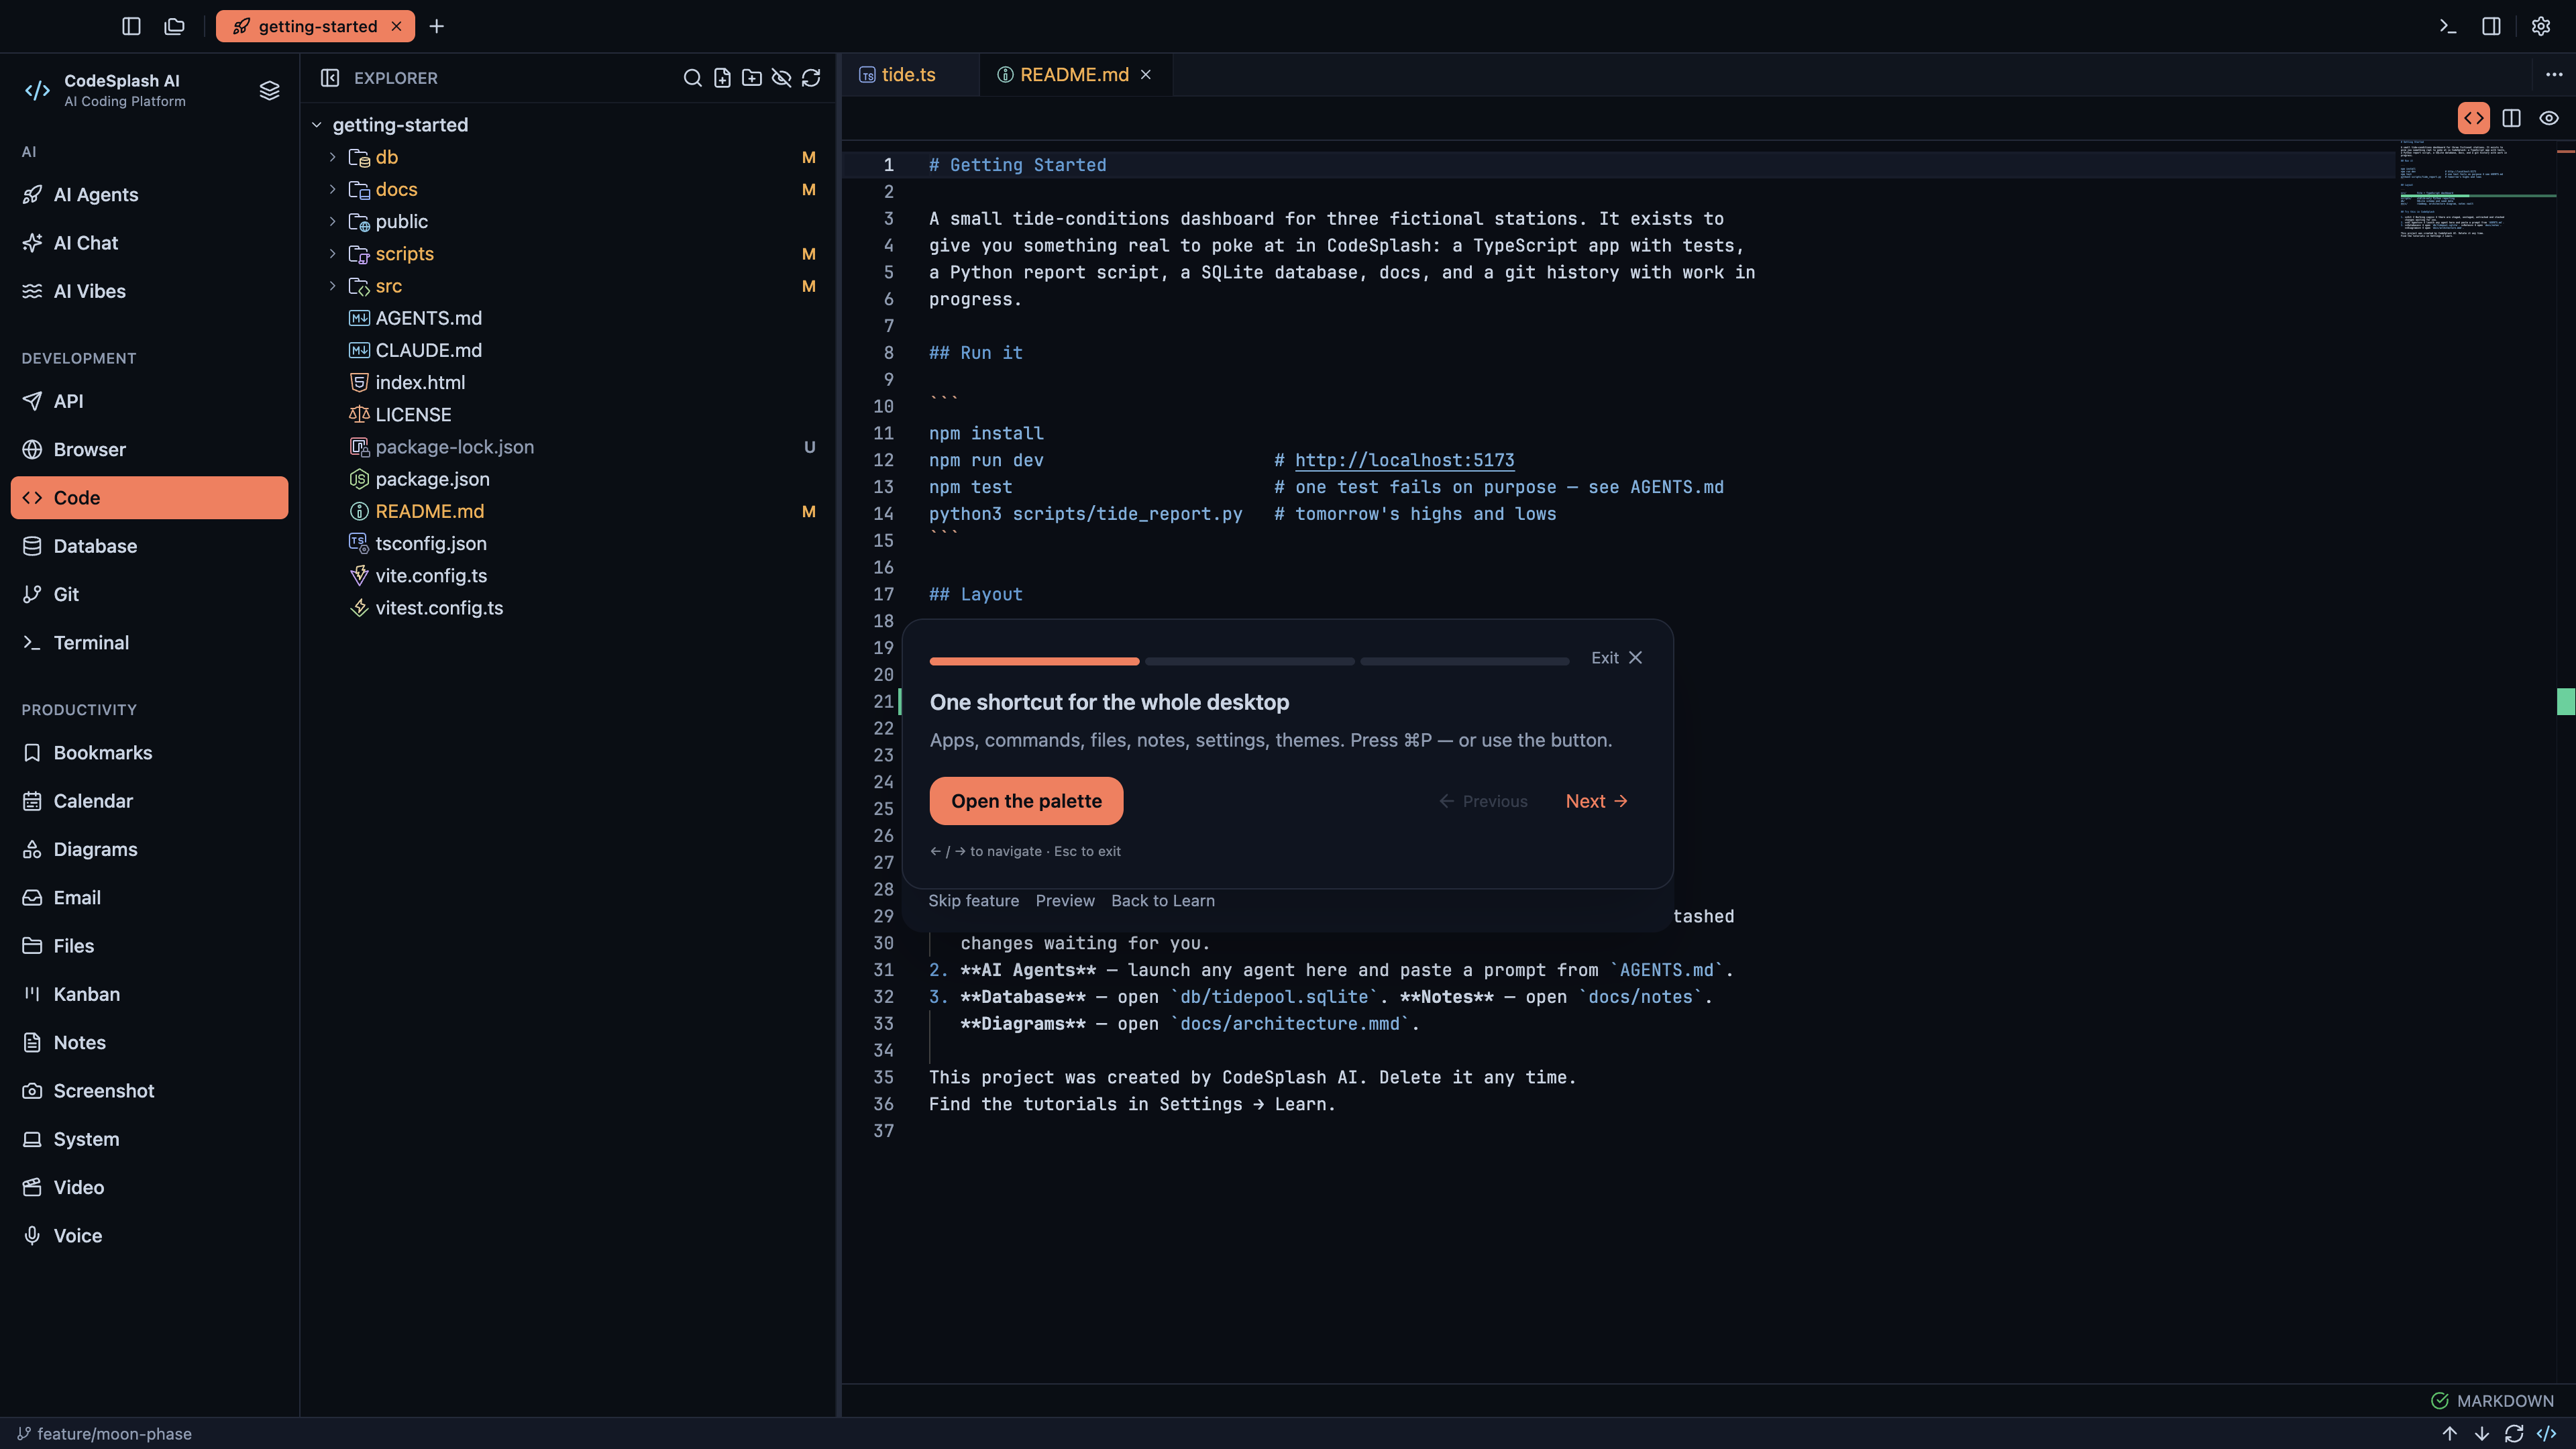Open the Terminal app in the sidebar
Screen dimensions: 2576x1449
150,642
